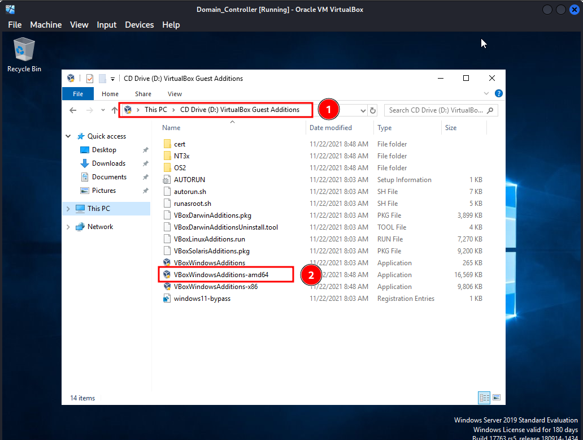Select the cert folder icon
The image size is (583, 440).
click(x=167, y=144)
